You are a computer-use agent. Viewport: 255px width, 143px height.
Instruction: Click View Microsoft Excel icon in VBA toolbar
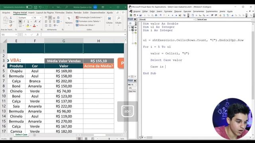click(131, 15)
